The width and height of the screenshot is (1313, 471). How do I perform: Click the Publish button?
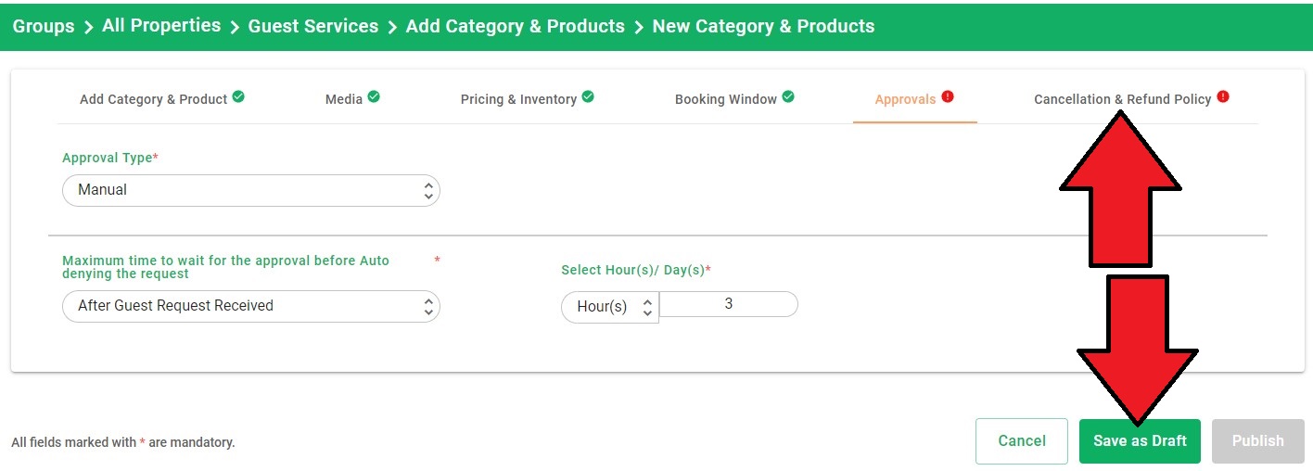[1257, 441]
